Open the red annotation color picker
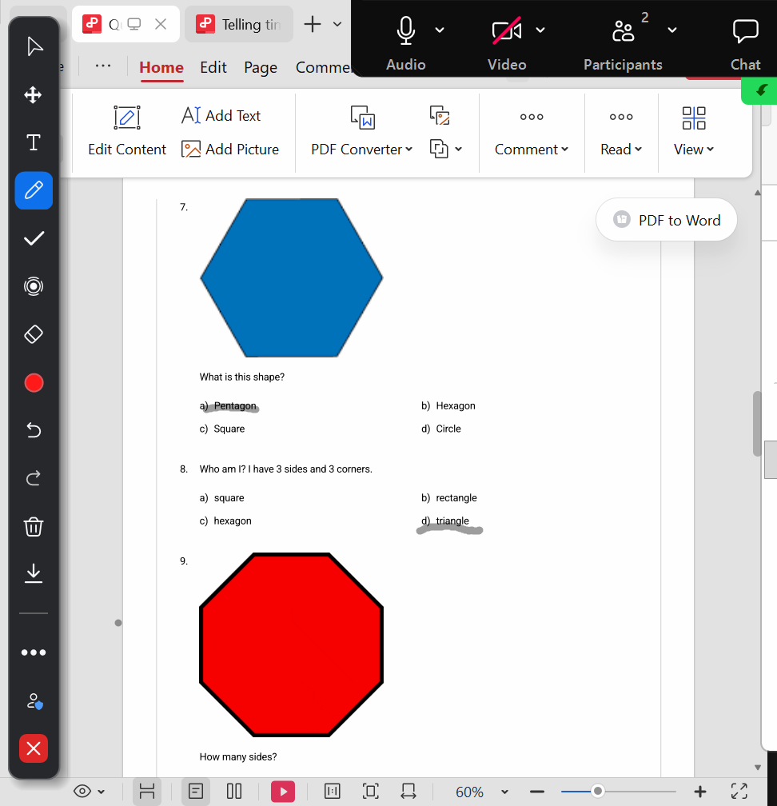This screenshot has width=777, height=806. point(34,383)
